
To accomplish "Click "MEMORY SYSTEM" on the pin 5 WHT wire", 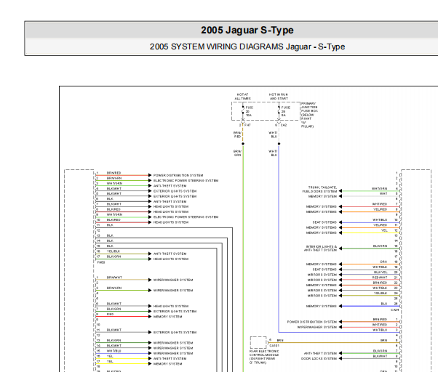I will pos(322,196).
